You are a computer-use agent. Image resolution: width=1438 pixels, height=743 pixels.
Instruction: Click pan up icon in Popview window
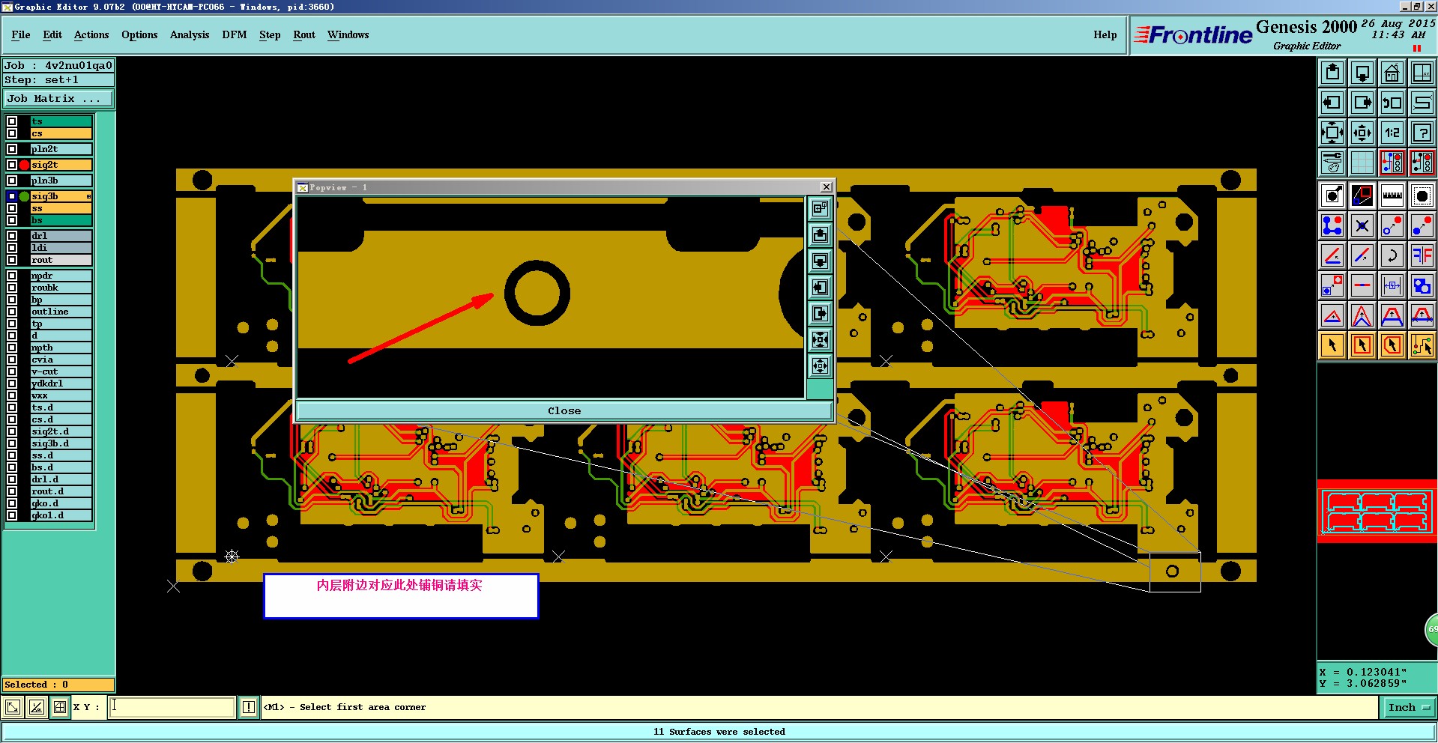821,235
